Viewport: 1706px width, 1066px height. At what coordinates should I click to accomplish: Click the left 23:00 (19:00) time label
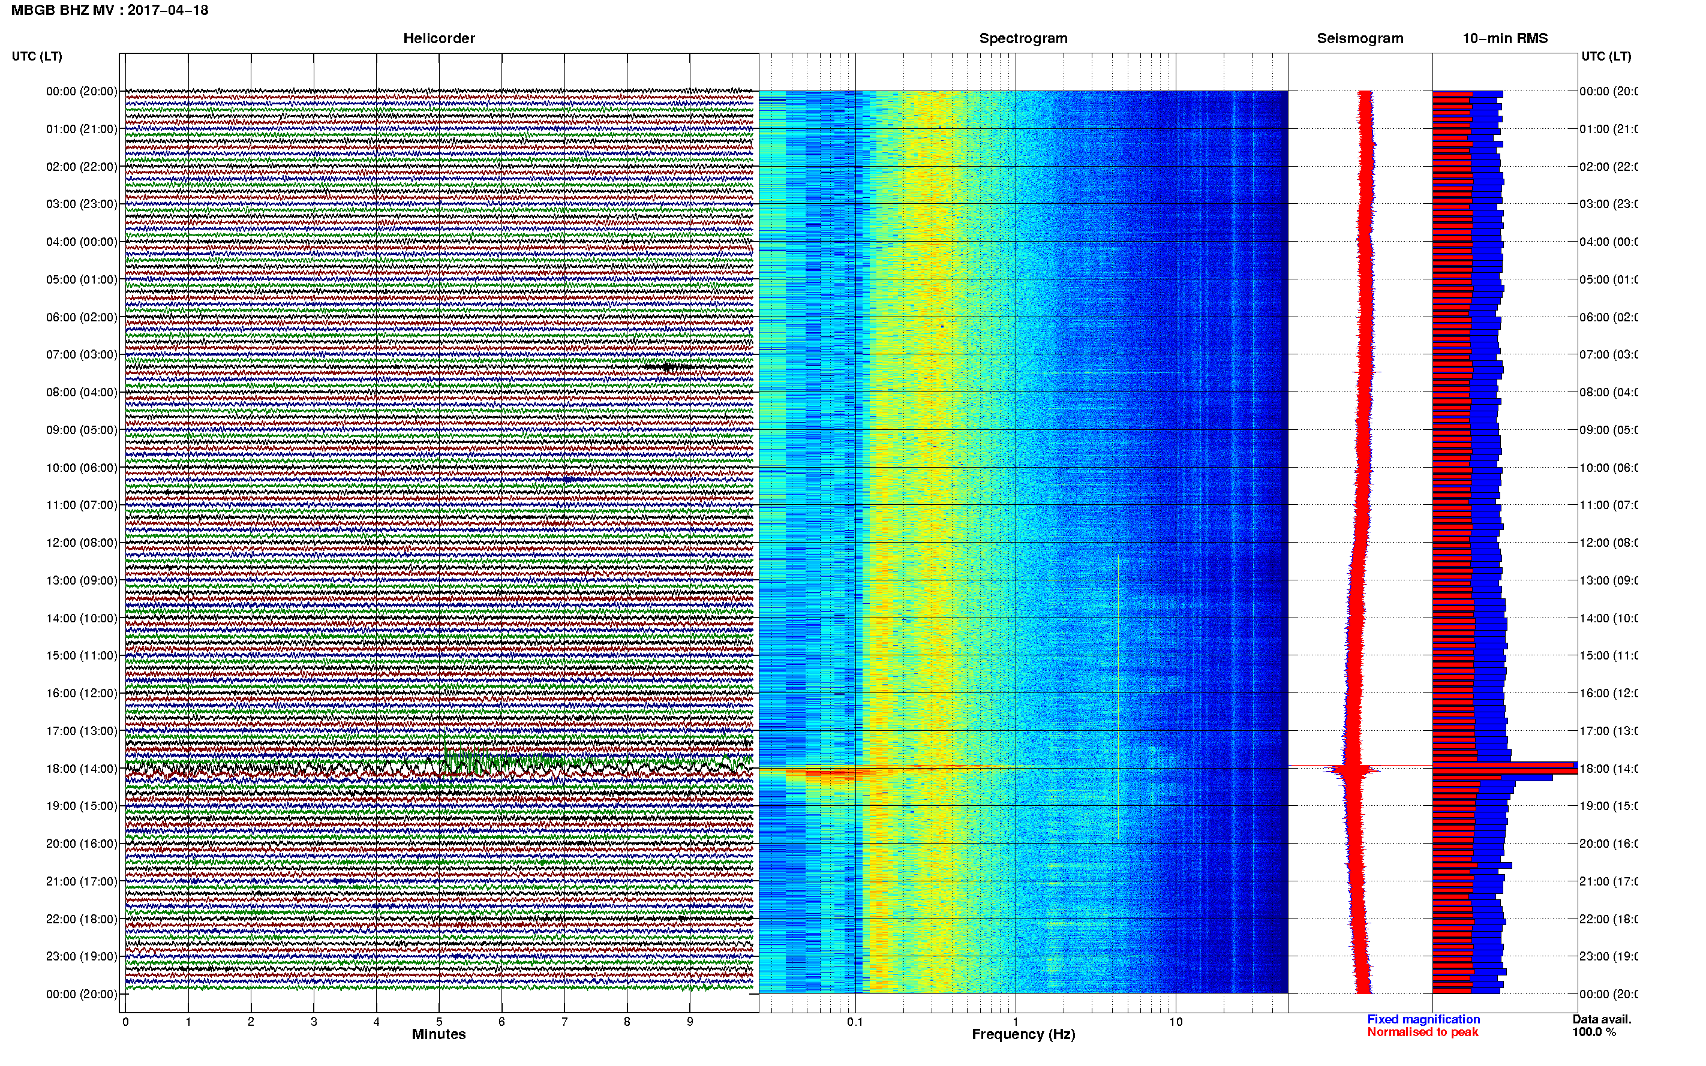pyautogui.click(x=82, y=957)
